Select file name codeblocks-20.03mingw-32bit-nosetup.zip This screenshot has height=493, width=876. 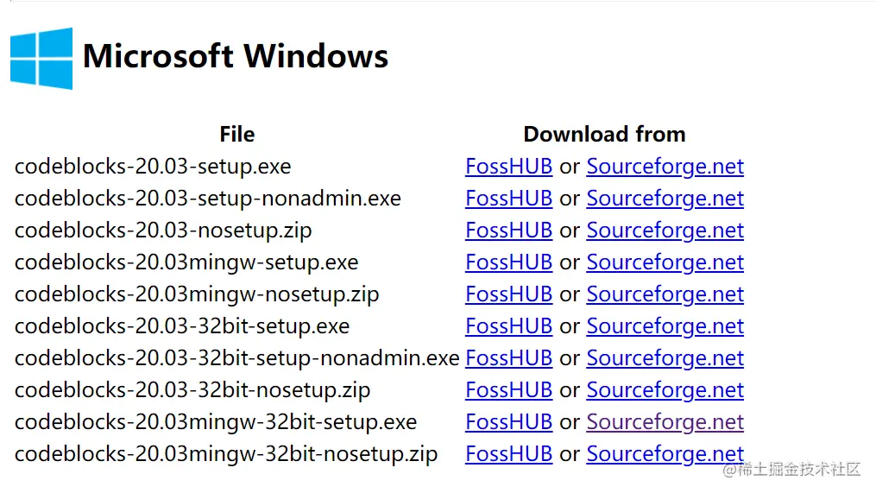226,453
